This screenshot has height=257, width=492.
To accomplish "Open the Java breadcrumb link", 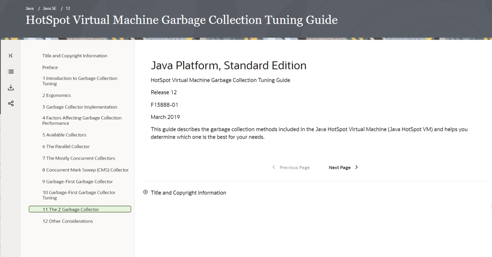I will 30,8.
